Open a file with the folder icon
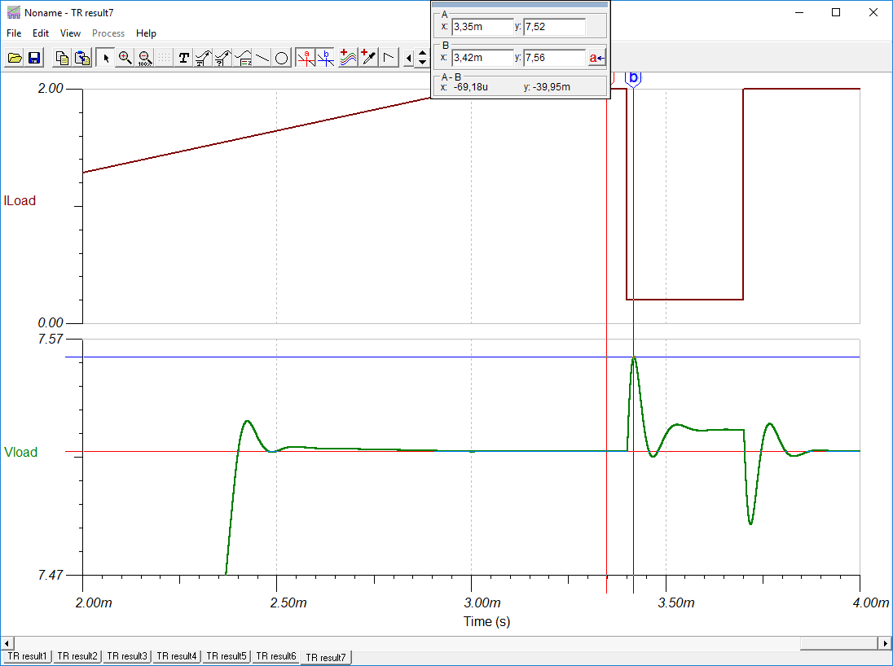Viewport: 893px width, 666px height. pyautogui.click(x=15, y=58)
